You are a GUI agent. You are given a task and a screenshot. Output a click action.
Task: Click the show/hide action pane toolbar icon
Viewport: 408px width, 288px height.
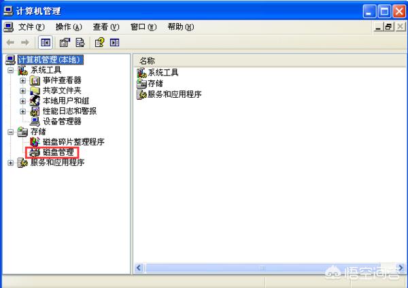114,42
